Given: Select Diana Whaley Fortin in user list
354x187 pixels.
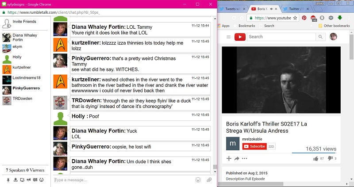Looking at the screenshot, I should coord(25,38).
